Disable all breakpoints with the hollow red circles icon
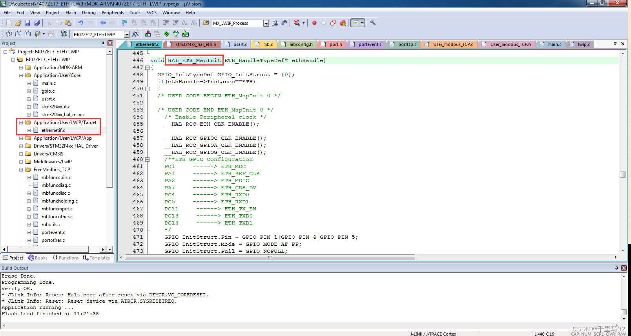 [333, 23]
